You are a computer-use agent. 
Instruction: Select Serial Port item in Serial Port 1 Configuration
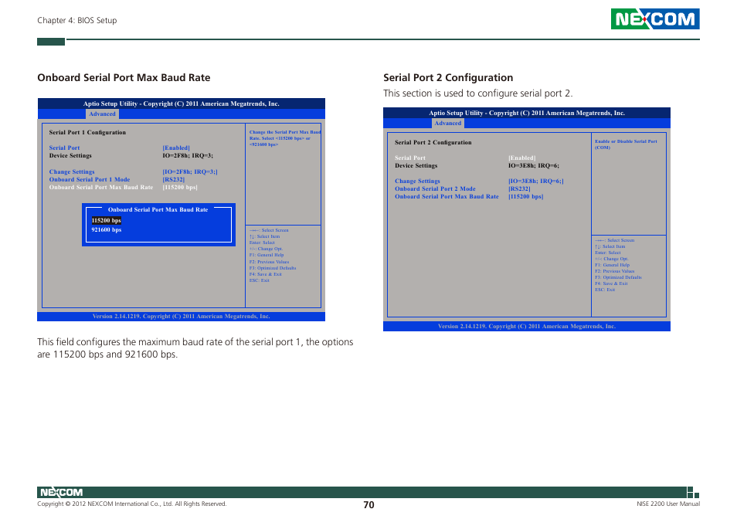(x=64, y=148)
